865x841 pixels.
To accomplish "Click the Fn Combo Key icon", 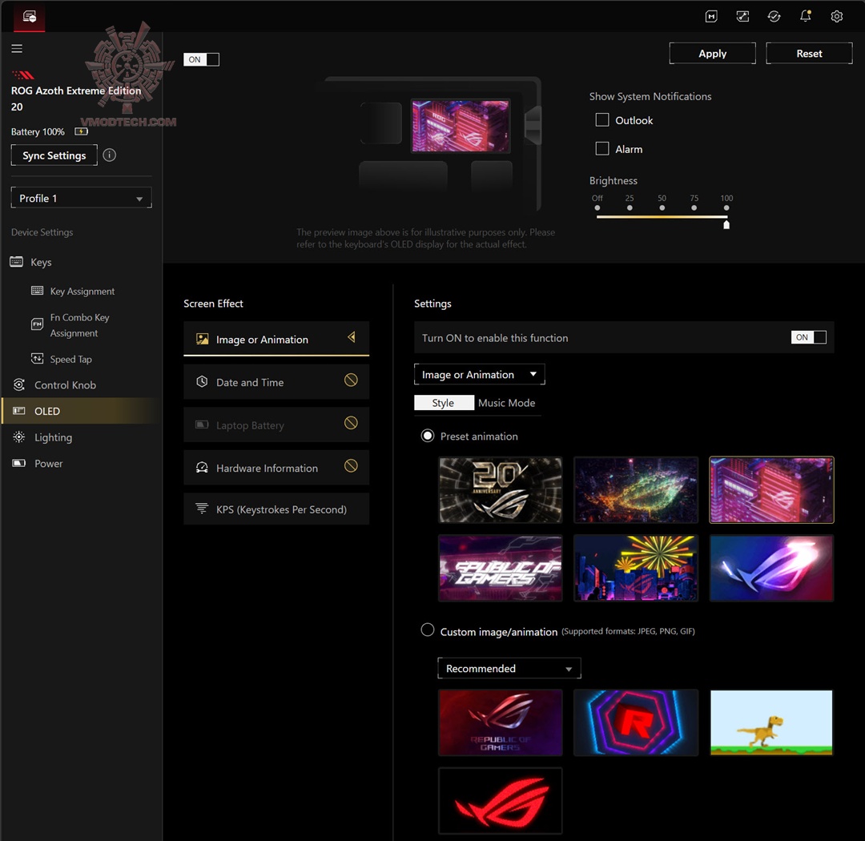I will coord(37,324).
